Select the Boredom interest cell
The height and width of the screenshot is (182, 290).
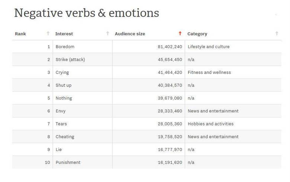(x=65, y=47)
